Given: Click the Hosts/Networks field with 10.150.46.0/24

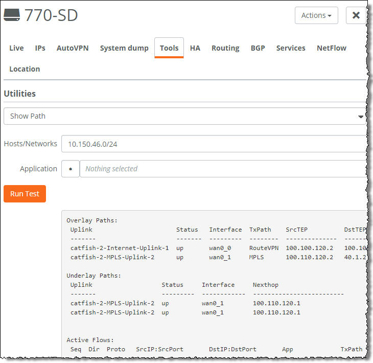Looking at the screenshot, I should pos(214,144).
